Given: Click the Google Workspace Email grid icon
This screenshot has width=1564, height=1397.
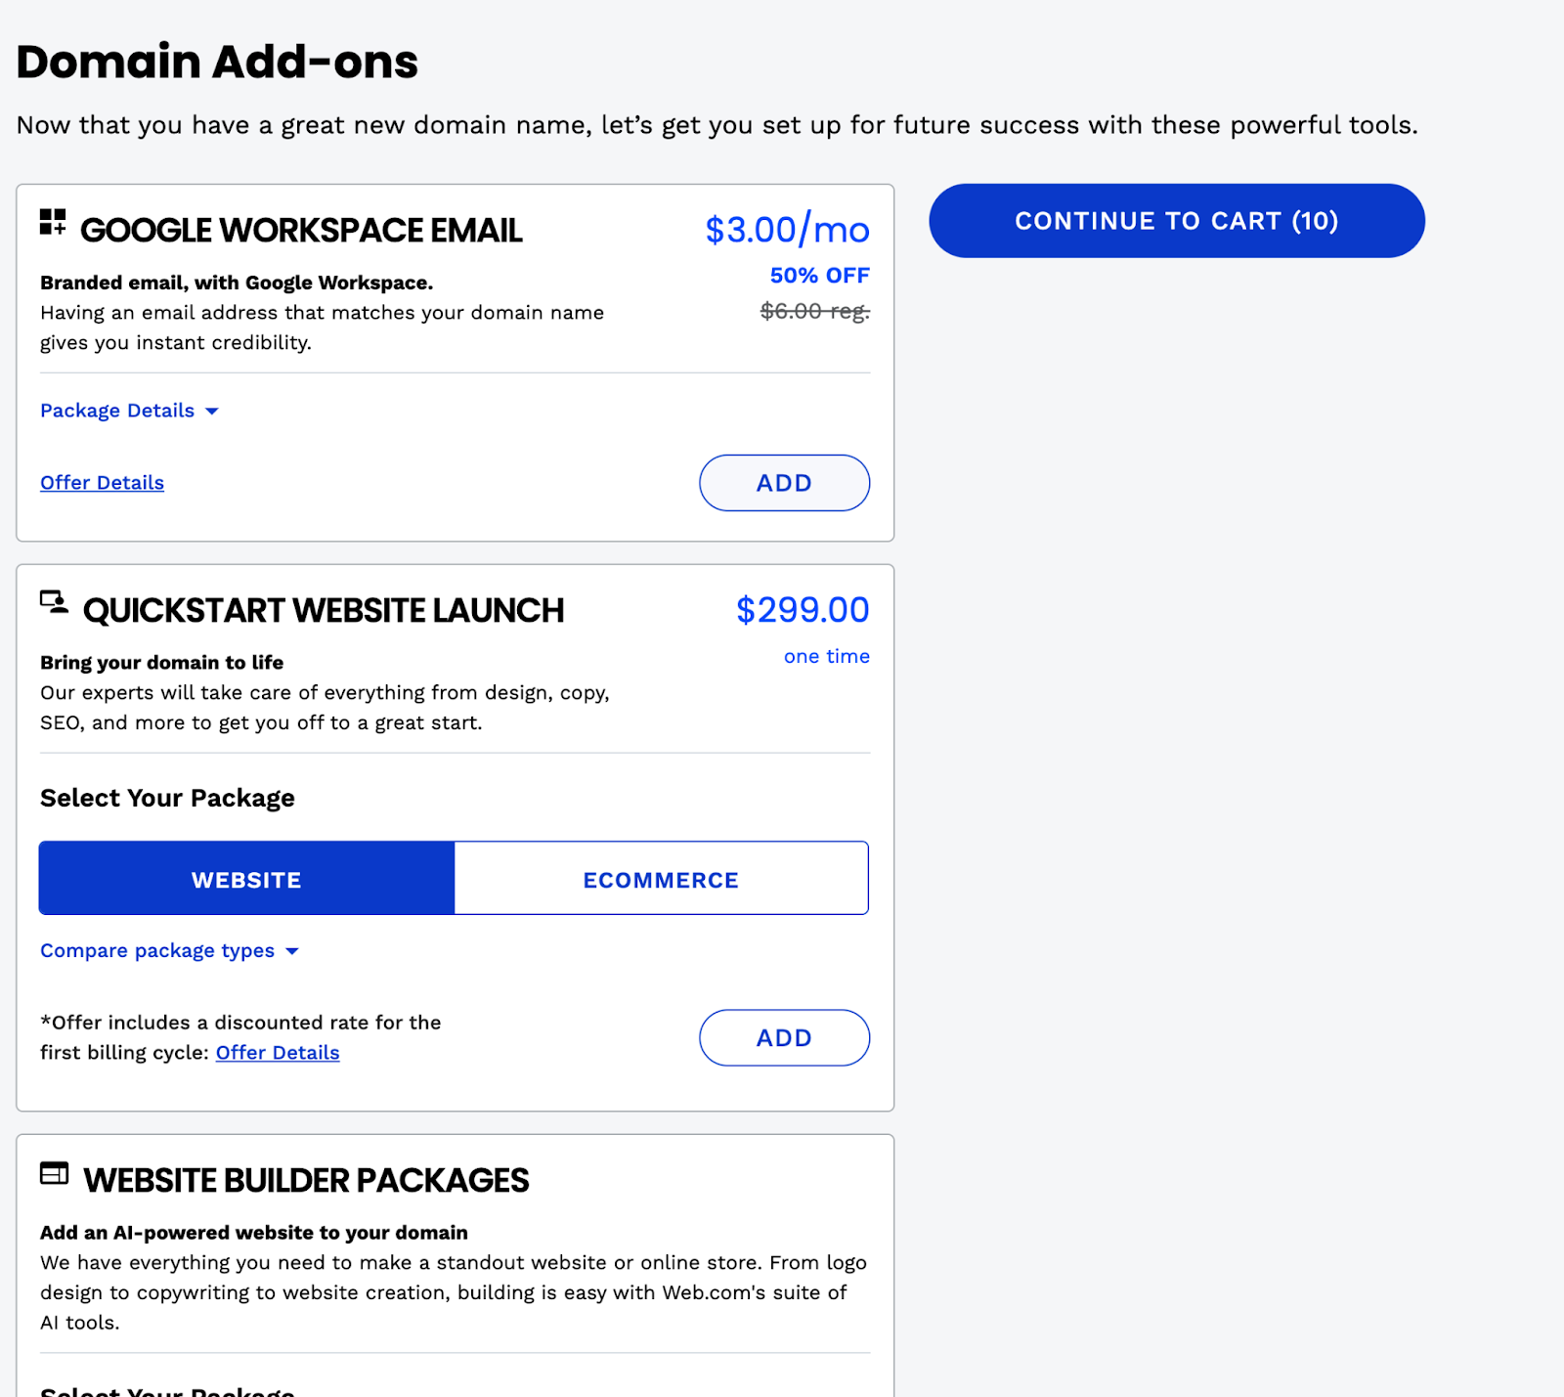Looking at the screenshot, I should [53, 222].
